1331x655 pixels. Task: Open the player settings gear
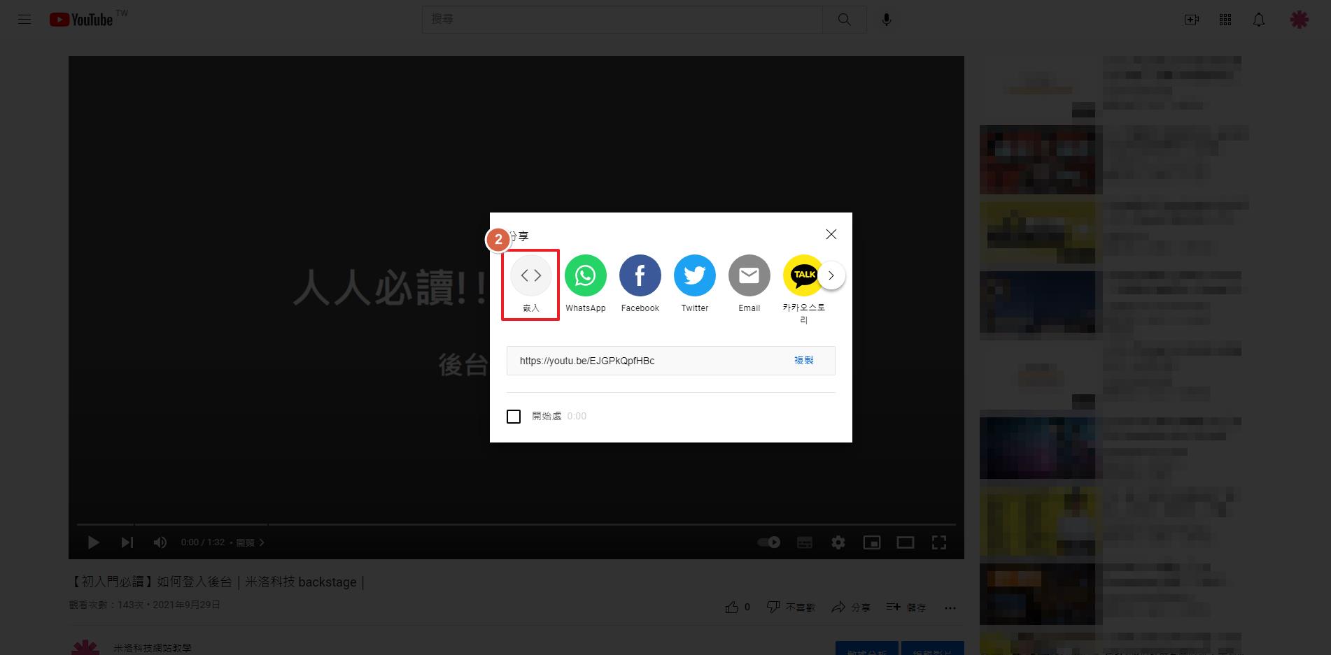838,542
